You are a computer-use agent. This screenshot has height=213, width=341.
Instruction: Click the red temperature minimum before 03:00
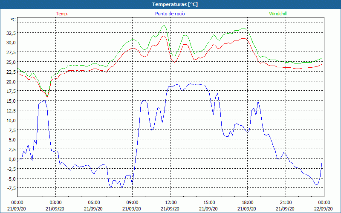pos(47,97)
